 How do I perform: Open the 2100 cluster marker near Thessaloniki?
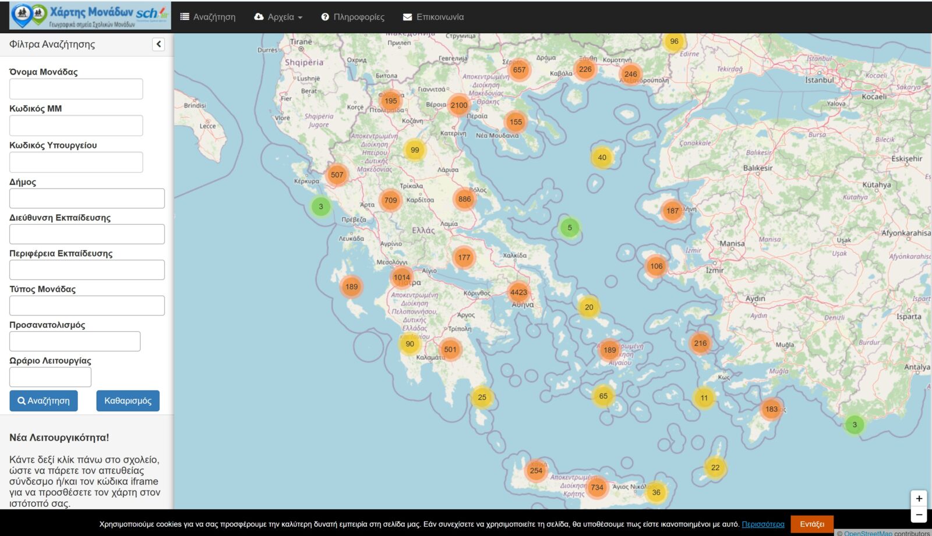coord(459,105)
